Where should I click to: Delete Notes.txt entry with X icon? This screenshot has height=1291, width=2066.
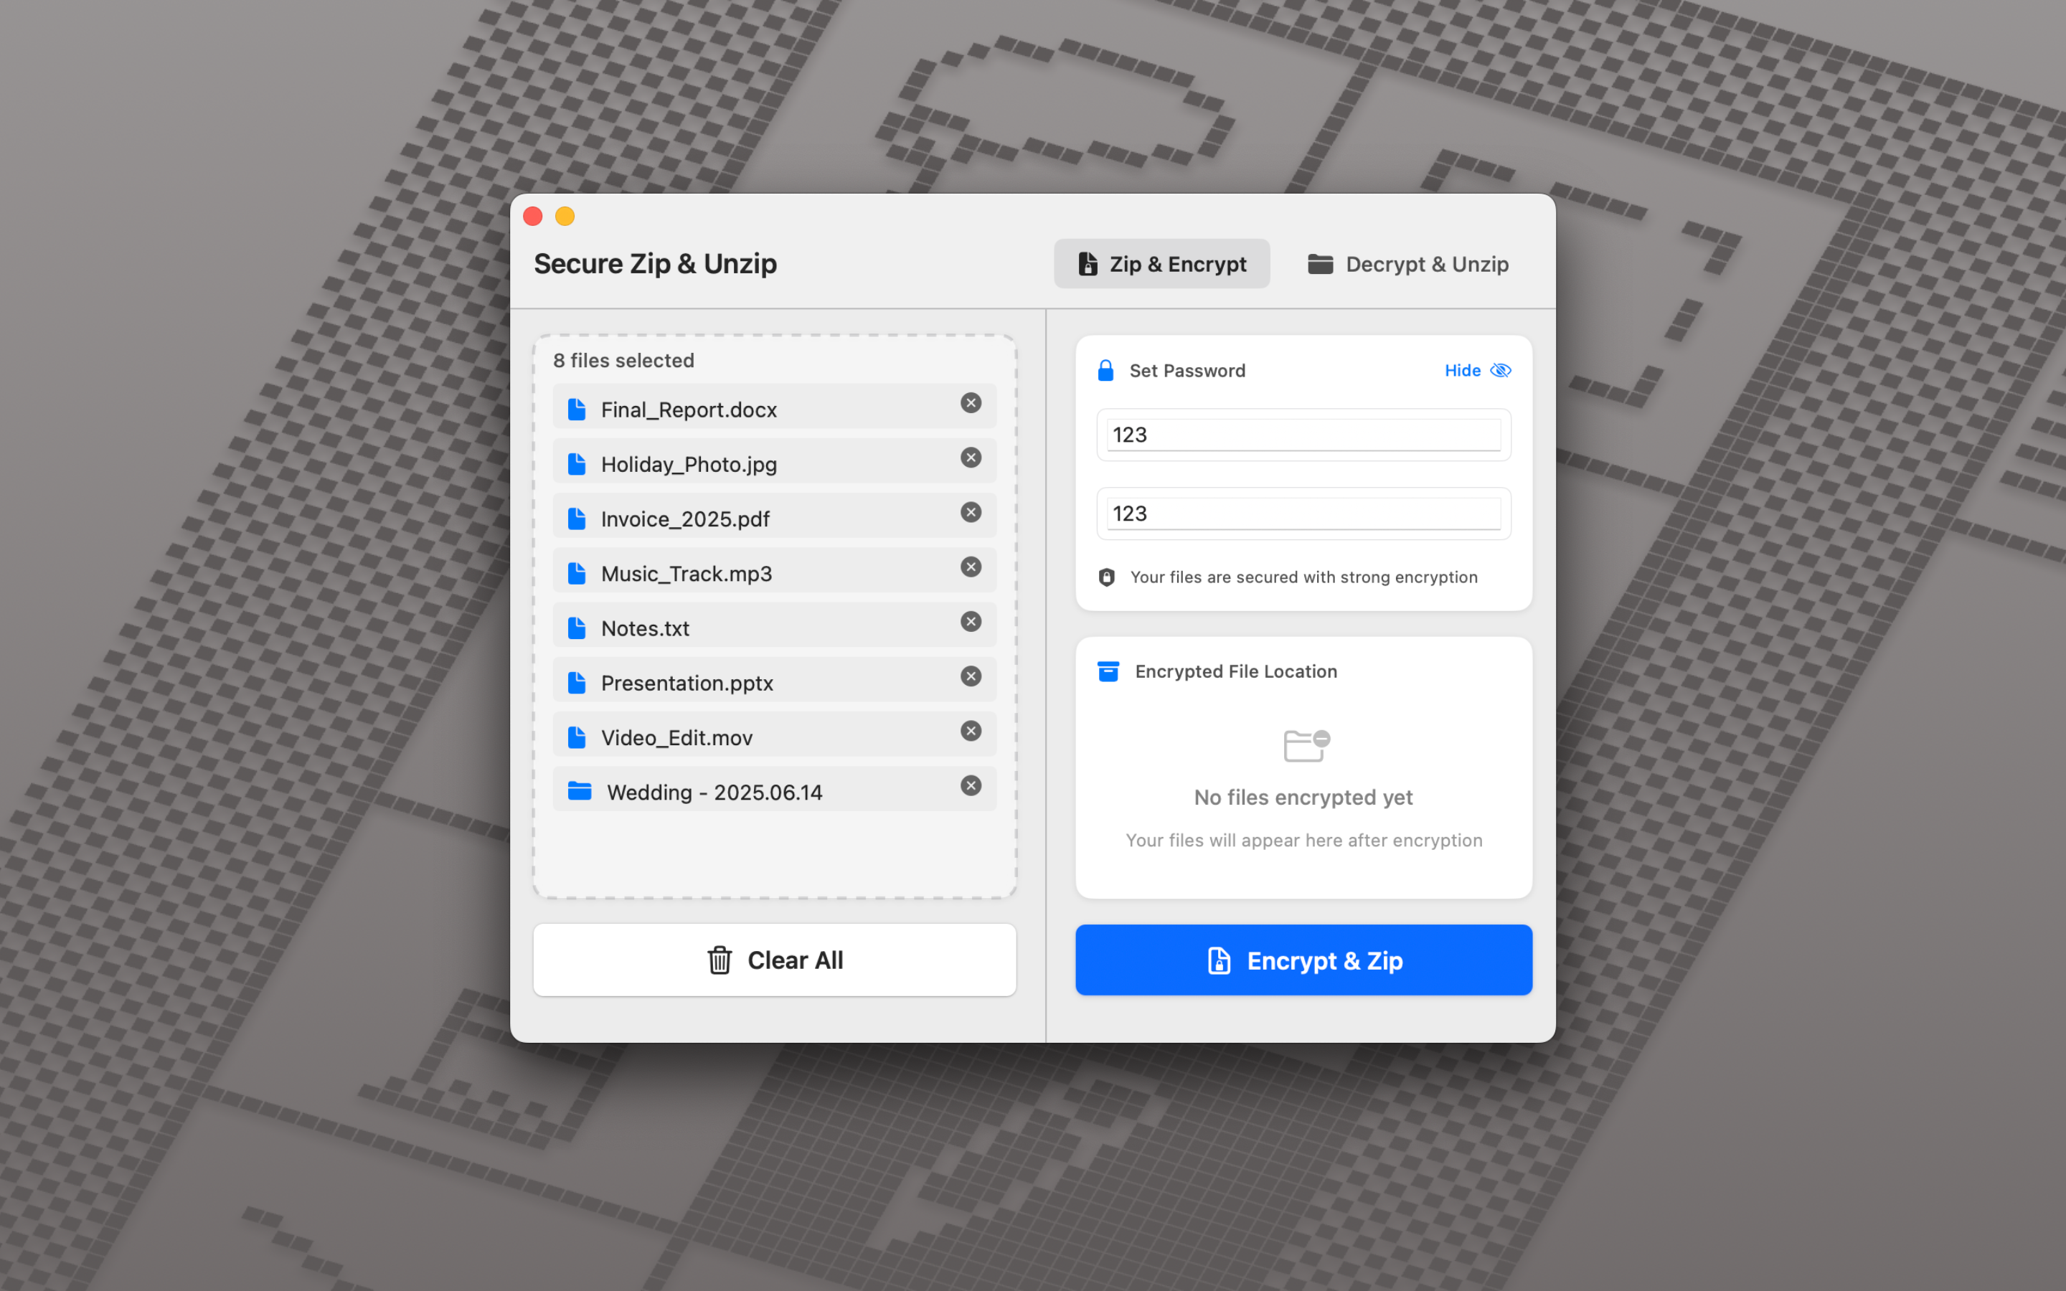(x=971, y=622)
